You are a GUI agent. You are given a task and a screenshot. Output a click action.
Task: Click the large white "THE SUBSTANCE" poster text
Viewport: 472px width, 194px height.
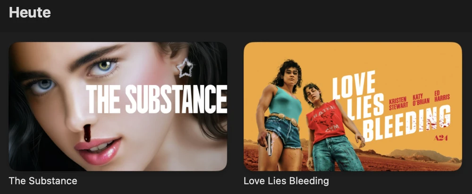[x=156, y=99]
